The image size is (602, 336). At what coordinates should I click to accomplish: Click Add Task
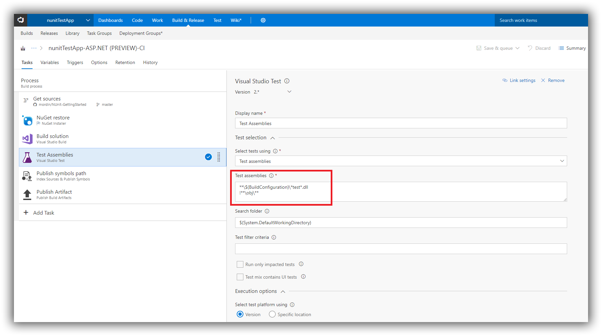(43, 213)
